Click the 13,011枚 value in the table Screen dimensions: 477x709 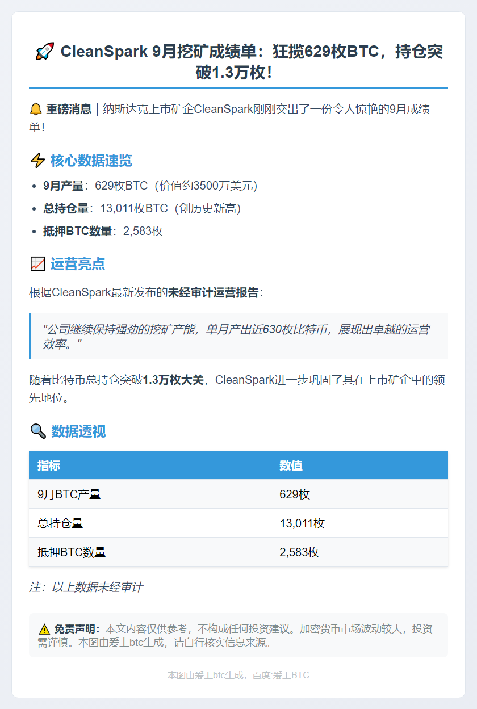[302, 523]
